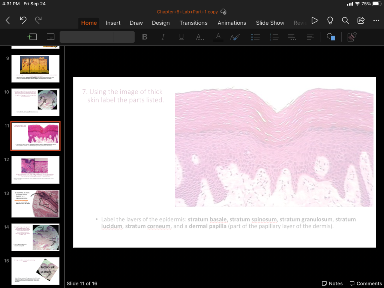Image resolution: width=384 pixels, height=288 pixels.
Task: Open the Share icon
Action: coord(361,21)
